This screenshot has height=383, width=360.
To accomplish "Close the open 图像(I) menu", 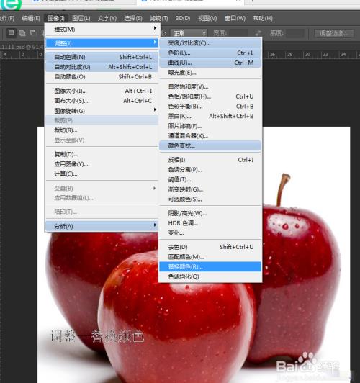I will (56, 18).
